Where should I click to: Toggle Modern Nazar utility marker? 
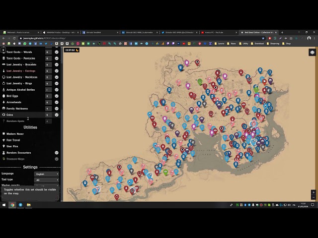click(x=15, y=134)
